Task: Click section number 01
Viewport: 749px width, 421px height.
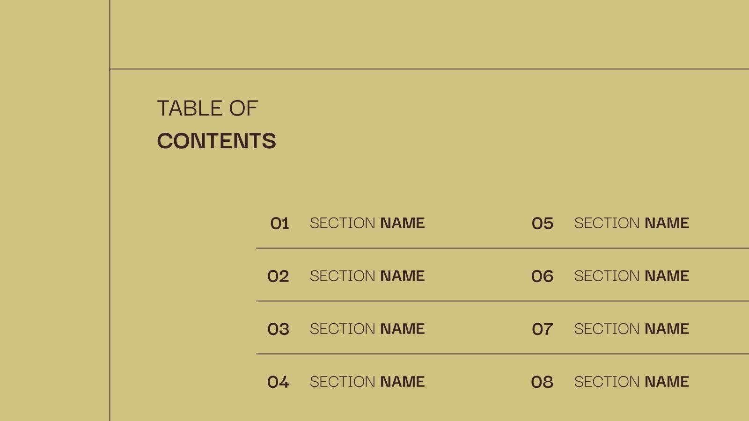Action: click(279, 224)
